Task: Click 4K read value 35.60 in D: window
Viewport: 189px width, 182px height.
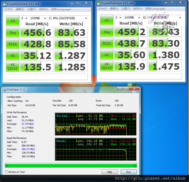Action: click(131, 54)
